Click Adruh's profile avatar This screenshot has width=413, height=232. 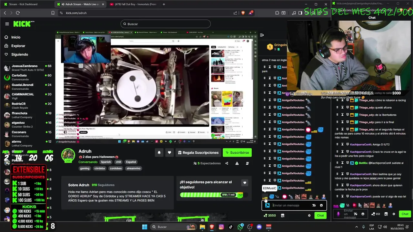68,155
